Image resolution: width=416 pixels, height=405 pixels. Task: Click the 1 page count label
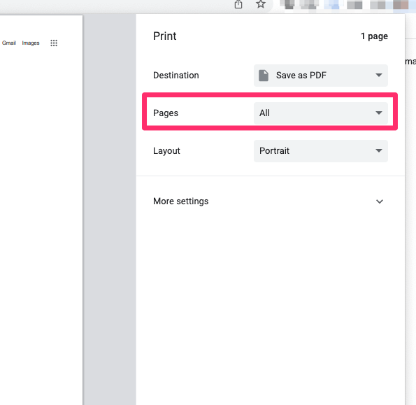coord(374,36)
